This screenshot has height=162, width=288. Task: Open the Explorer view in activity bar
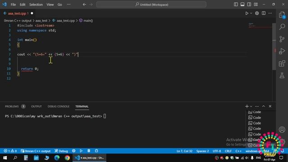pyautogui.click(x=282, y=15)
